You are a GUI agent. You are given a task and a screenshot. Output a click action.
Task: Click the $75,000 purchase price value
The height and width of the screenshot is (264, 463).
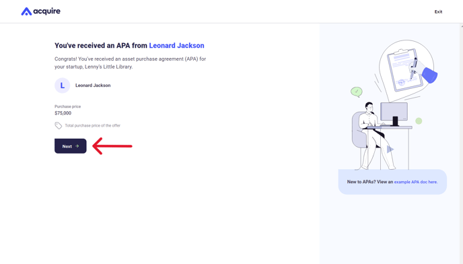pyautogui.click(x=63, y=113)
